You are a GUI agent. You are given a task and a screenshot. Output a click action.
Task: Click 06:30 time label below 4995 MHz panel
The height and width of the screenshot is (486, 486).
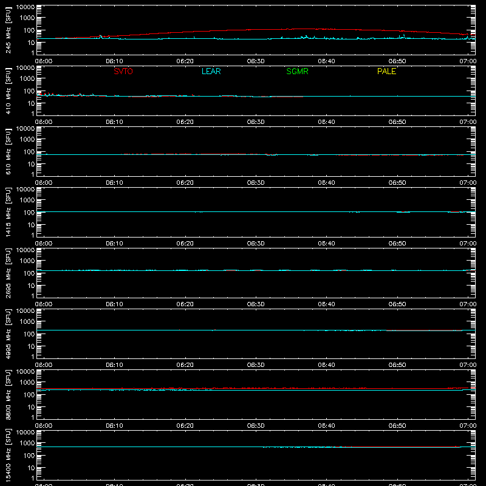point(256,365)
